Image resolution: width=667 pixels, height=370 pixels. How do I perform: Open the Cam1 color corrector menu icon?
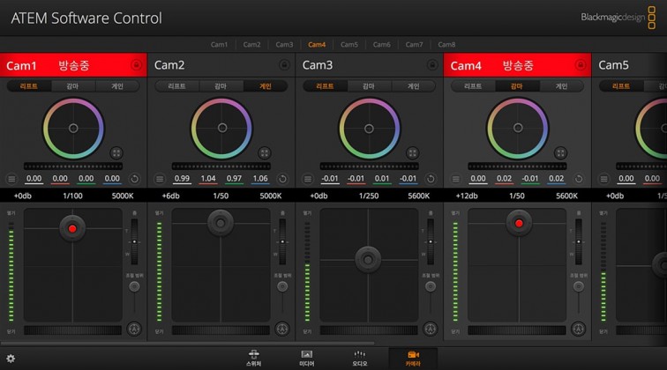coord(11,179)
